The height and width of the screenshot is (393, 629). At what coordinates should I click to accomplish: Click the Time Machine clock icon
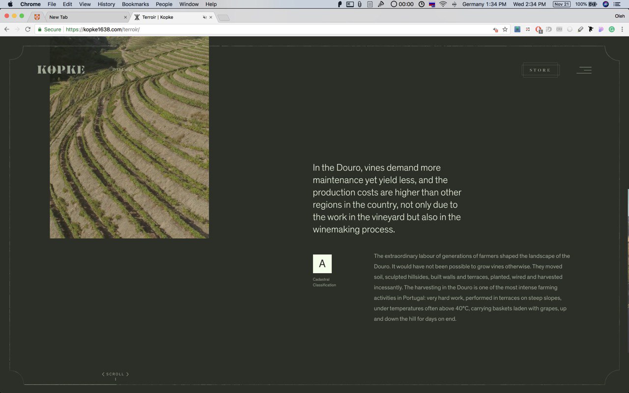[422, 4]
